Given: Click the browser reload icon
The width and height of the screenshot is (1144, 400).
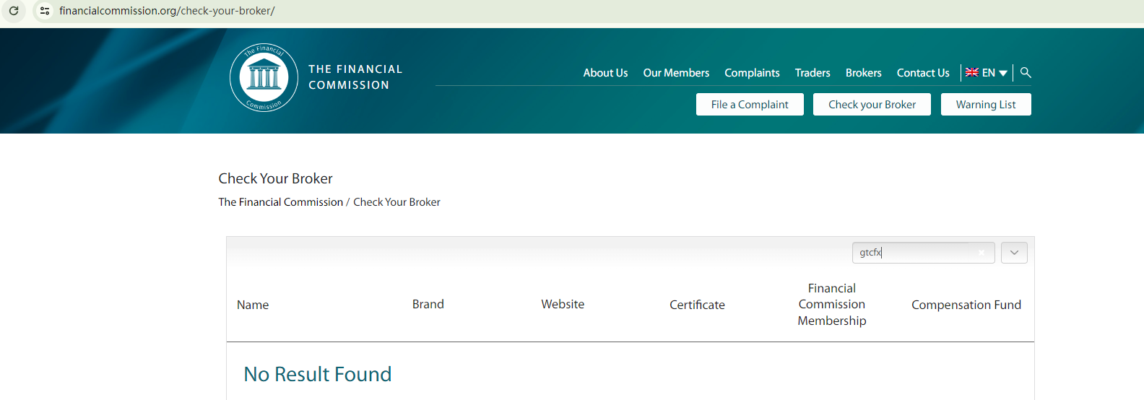Looking at the screenshot, I should coord(14,11).
